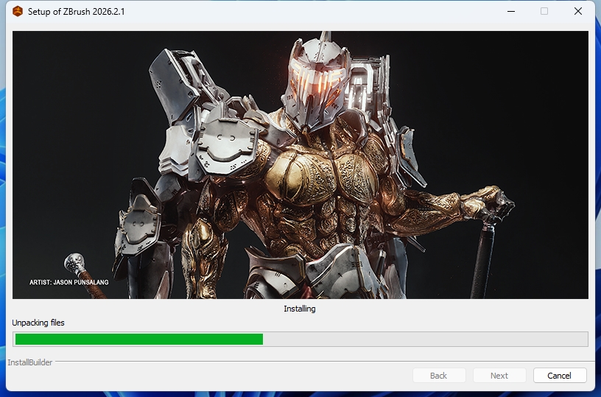Viewport: 601px width, 397px height.
Task: Click the 'ARTIST: JASON PUNSALANG' credit text
Action: tap(69, 282)
